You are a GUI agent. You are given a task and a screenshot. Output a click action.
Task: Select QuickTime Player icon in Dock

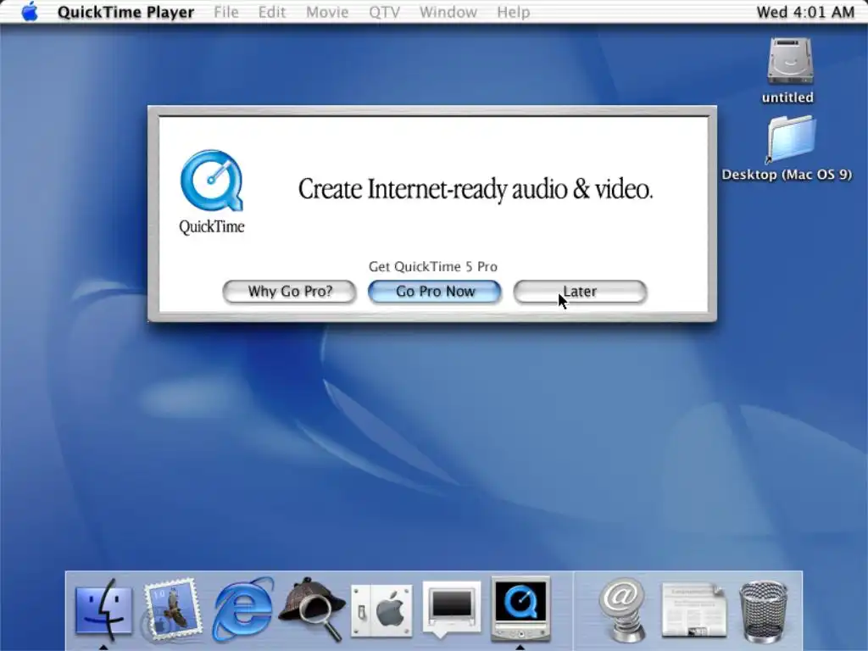click(x=520, y=609)
